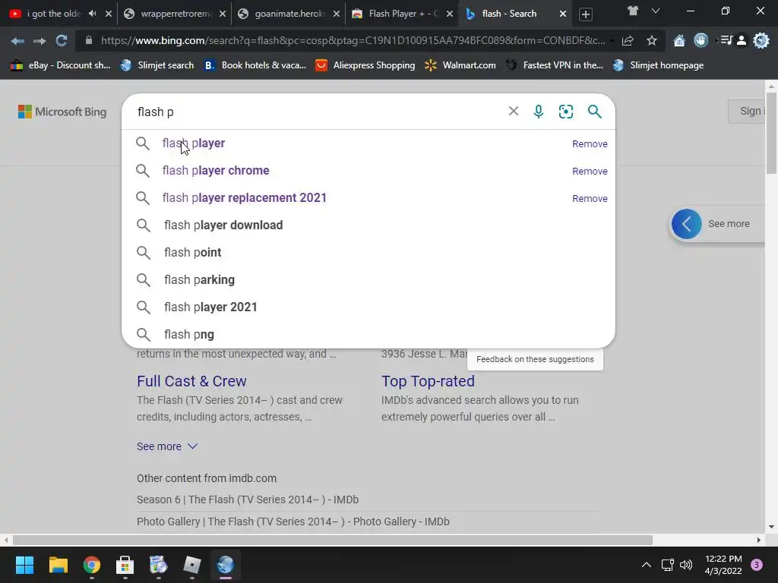This screenshot has height=583, width=778.
Task: Open the browser home page icon
Action: [679, 41]
